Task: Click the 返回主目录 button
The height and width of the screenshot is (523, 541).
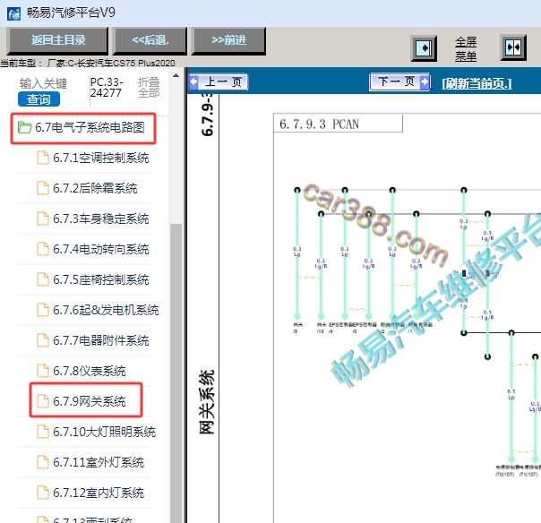Action: [x=57, y=40]
